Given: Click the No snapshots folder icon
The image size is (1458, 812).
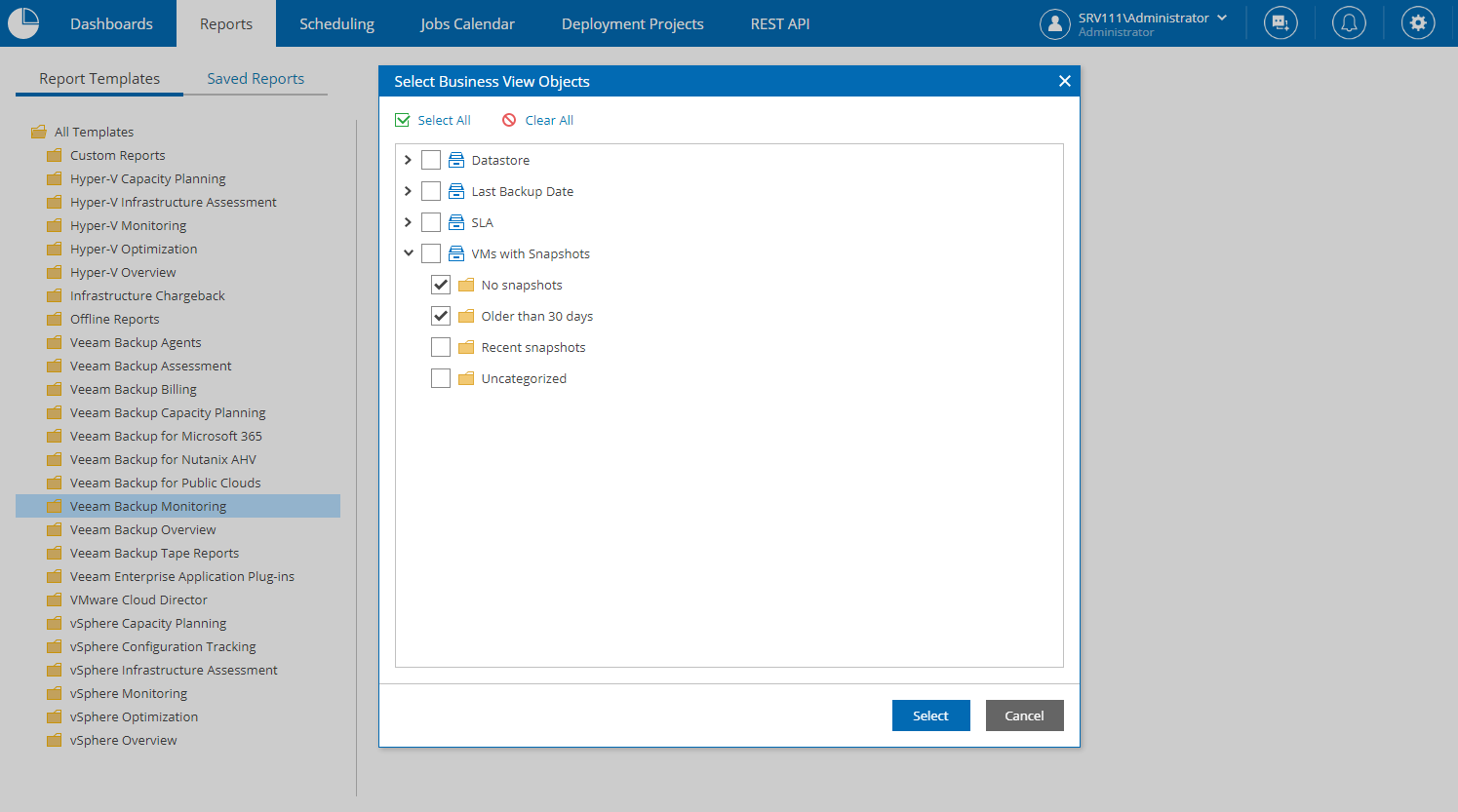Looking at the screenshot, I should (466, 285).
